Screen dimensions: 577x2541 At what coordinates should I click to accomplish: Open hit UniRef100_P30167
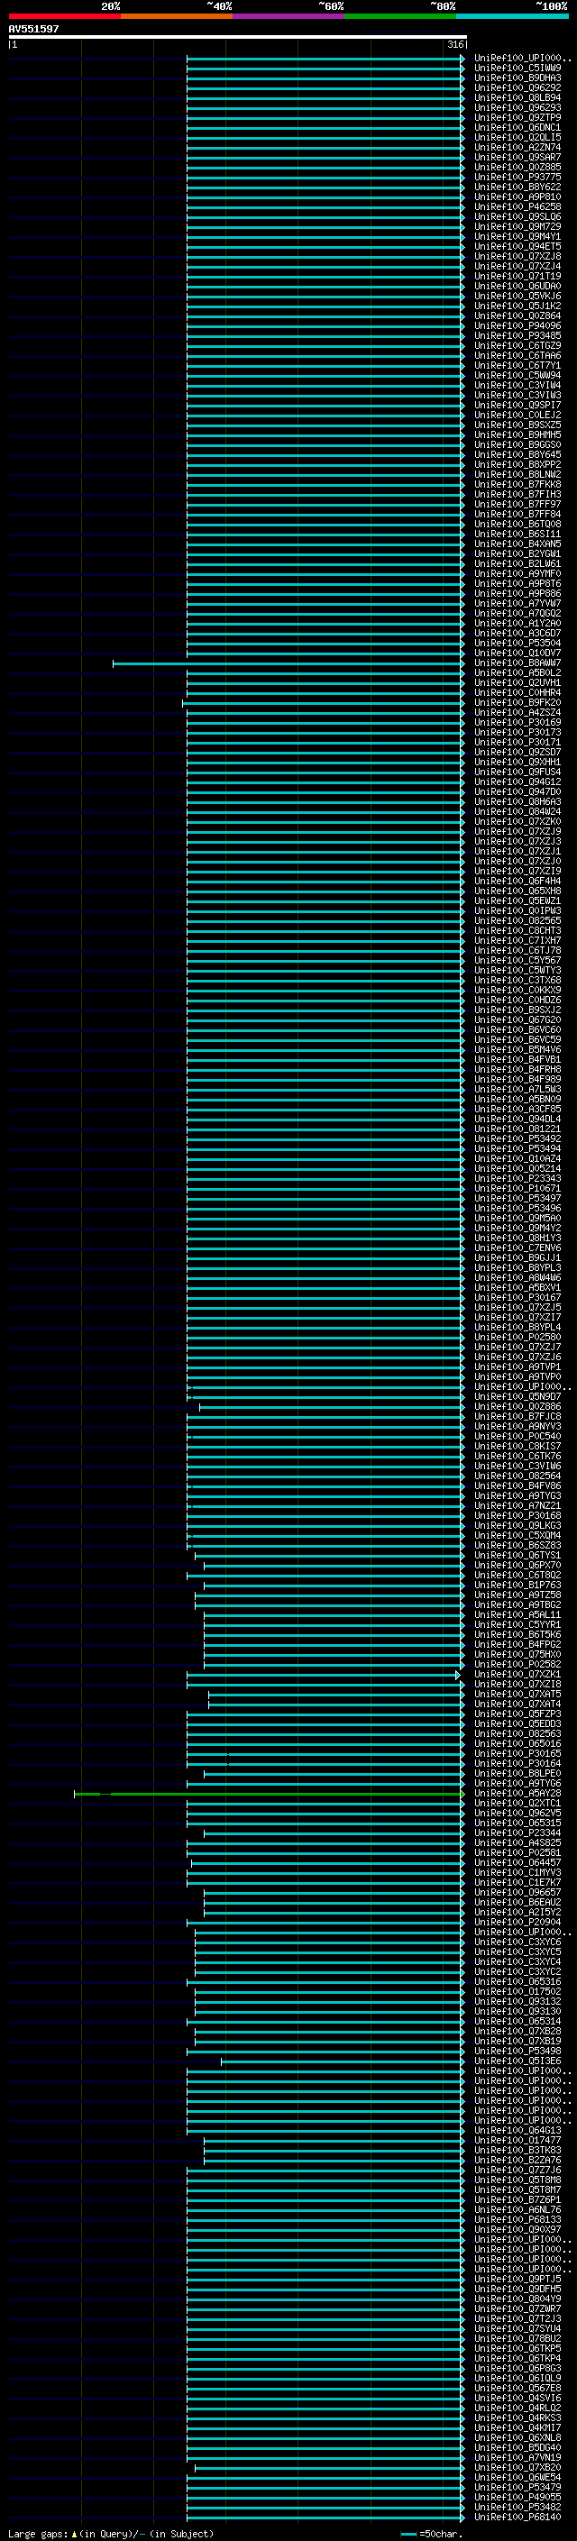(517, 1297)
